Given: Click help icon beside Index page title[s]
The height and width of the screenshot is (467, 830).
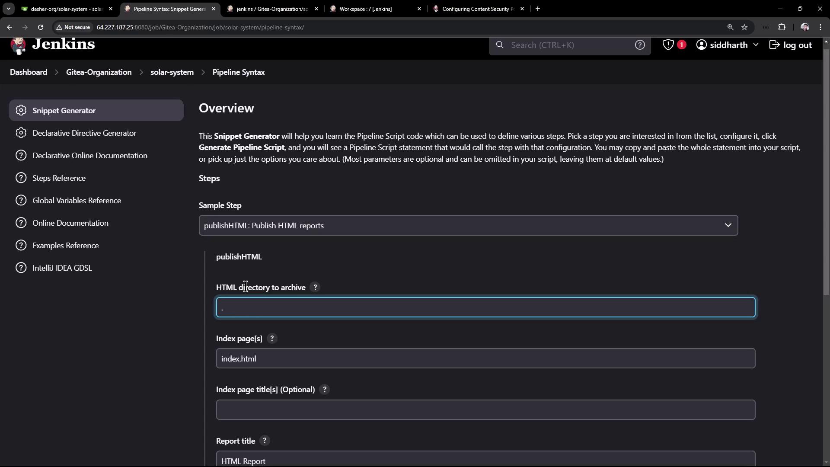Looking at the screenshot, I should (x=325, y=390).
